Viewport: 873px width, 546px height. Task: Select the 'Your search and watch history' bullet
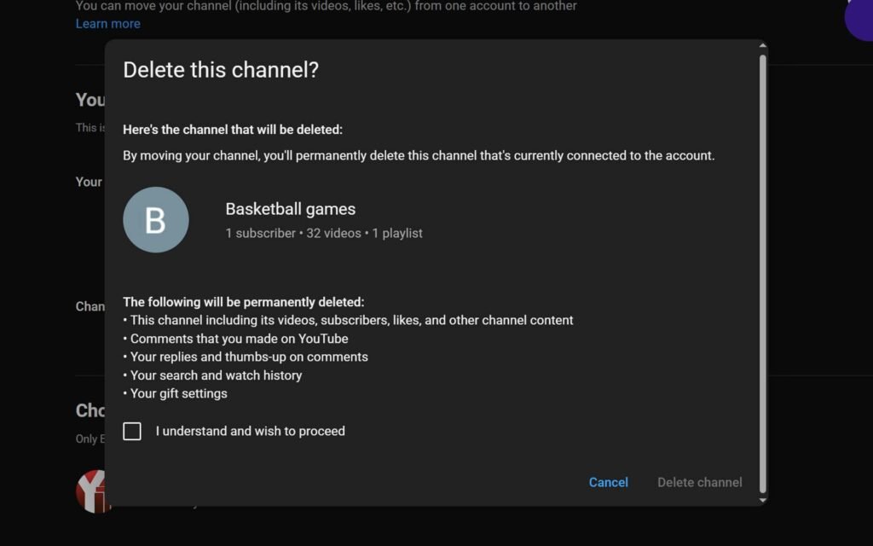[216, 375]
